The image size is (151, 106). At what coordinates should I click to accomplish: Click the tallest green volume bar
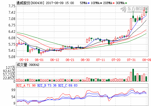[x=133, y=75]
